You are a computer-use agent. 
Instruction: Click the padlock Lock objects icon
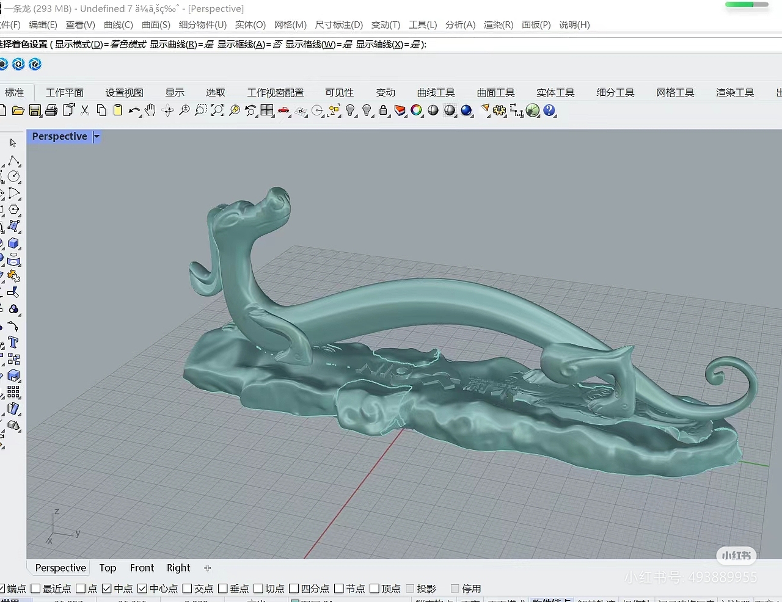[x=383, y=111]
